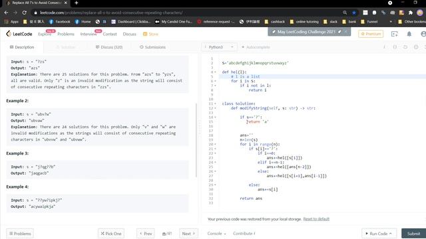
Task: Click the Run Code button
Action: click(x=379, y=234)
